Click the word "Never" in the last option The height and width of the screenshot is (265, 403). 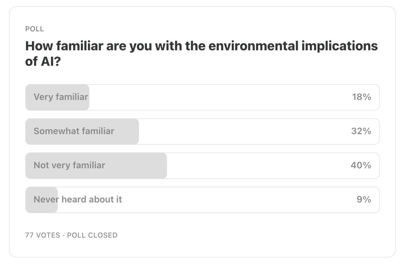pyautogui.click(x=46, y=200)
